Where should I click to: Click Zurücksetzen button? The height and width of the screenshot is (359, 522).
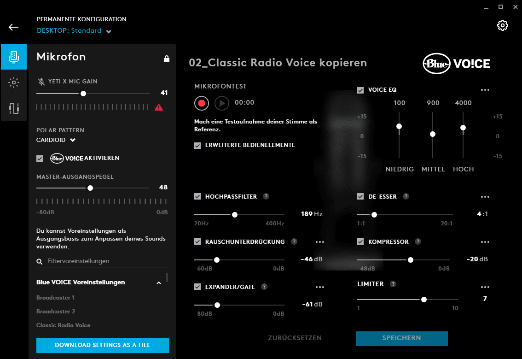(295, 338)
